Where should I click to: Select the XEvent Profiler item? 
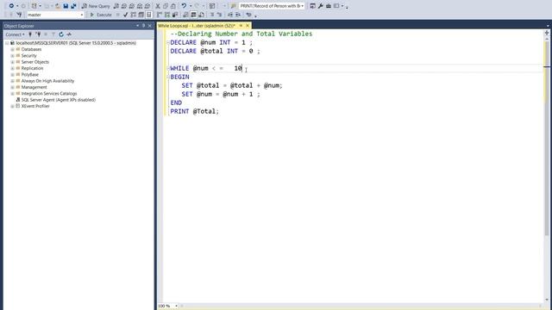[35, 106]
